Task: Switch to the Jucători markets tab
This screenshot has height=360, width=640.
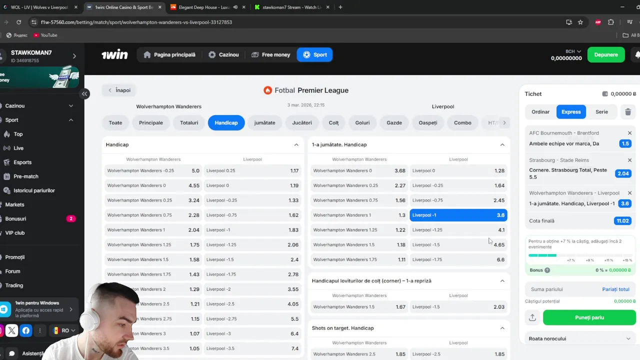Action: [302, 122]
